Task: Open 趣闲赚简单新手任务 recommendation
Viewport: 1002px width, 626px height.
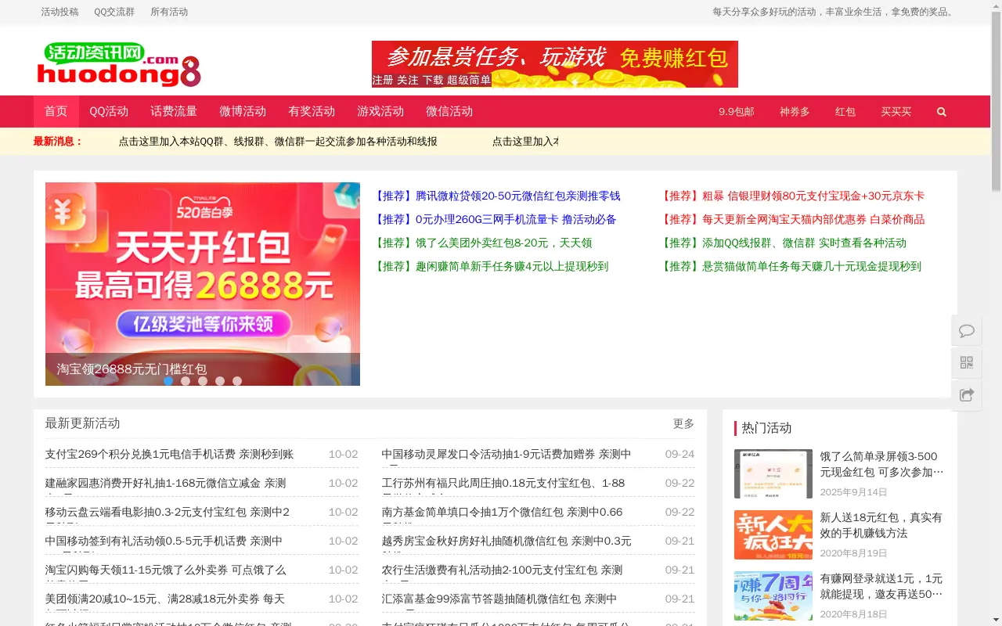Action: 491,266
